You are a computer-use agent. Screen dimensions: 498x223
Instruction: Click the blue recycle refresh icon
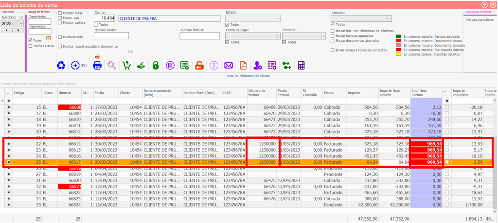click(x=61, y=65)
